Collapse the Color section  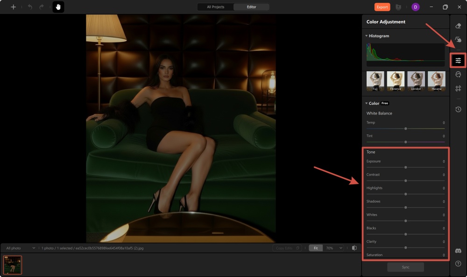click(366, 103)
